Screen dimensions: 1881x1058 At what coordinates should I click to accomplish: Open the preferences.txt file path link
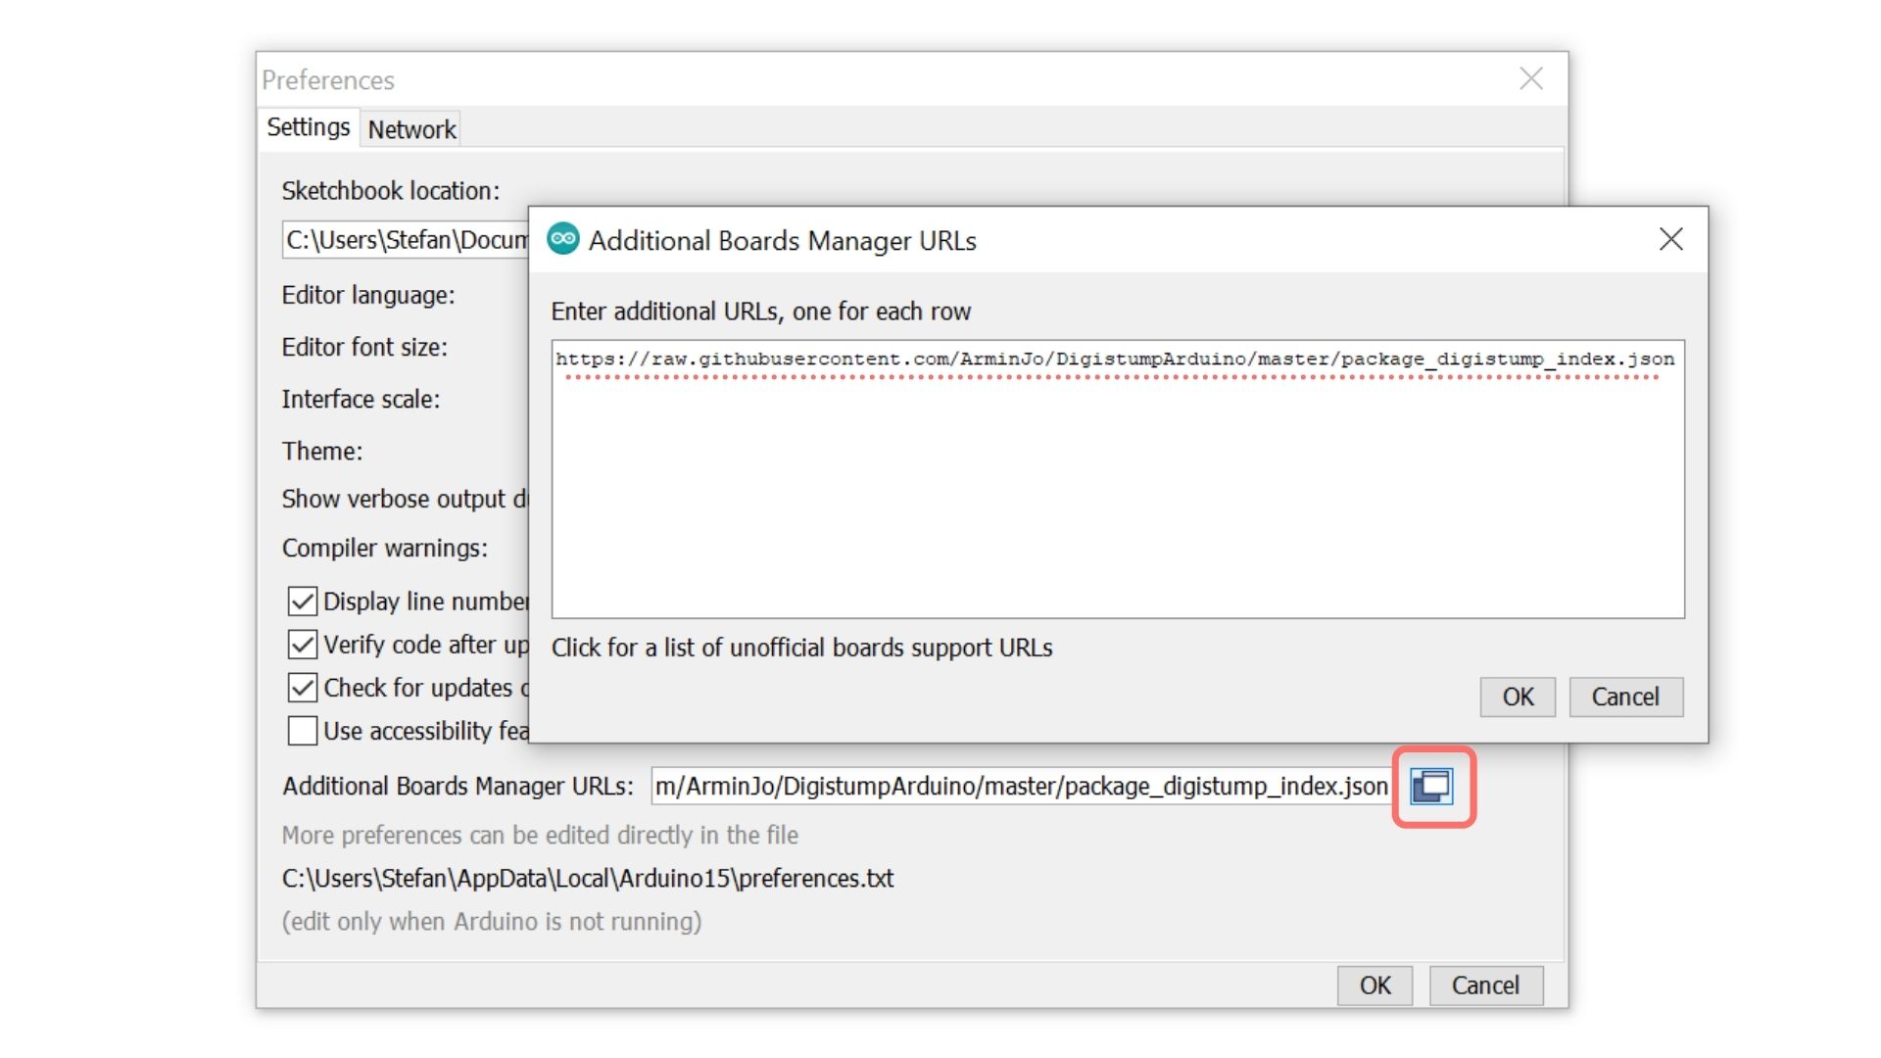(588, 879)
